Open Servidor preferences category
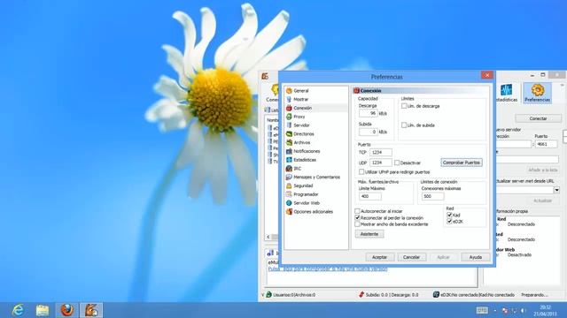Screen dimensions: 567x318 coord(301,125)
